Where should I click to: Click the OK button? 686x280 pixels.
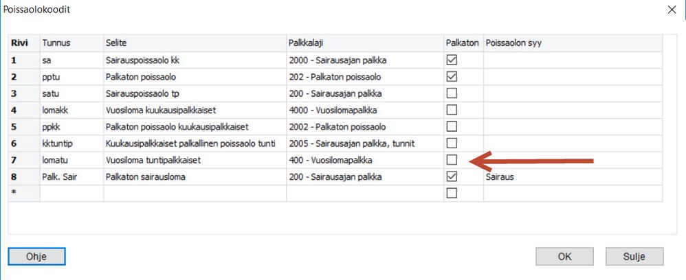(x=564, y=257)
